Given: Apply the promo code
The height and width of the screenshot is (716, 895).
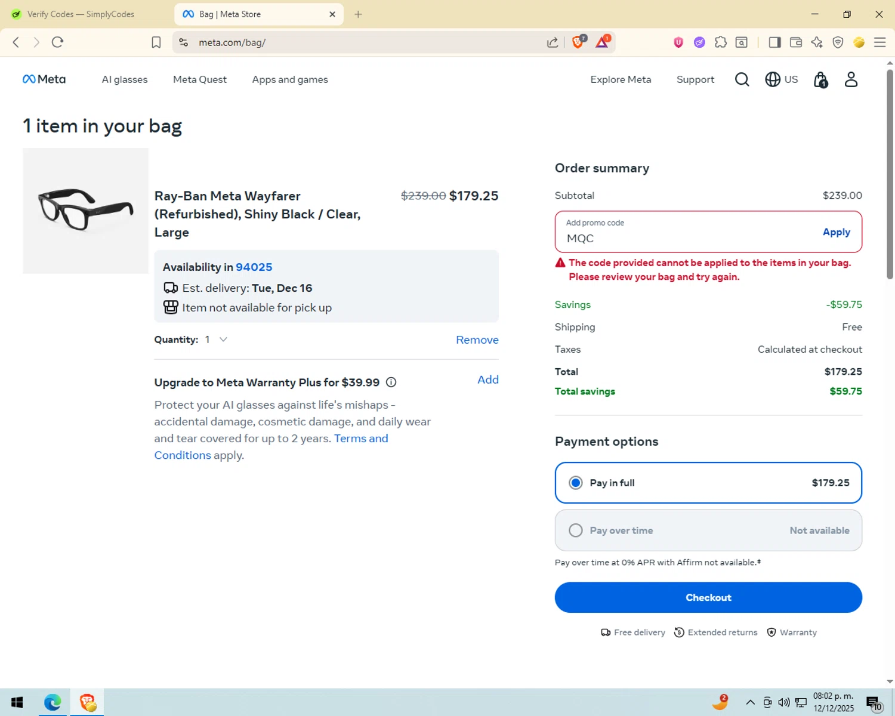Looking at the screenshot, I should pos(836,232).
